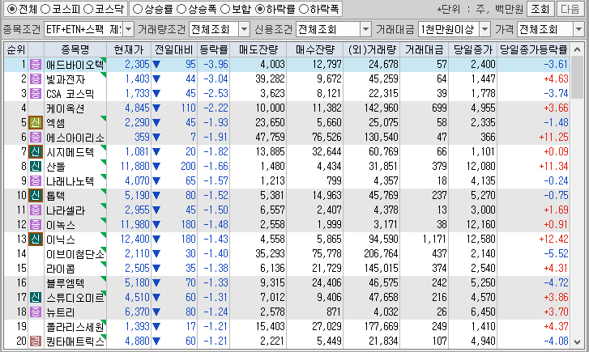
Task: Click the 증 badge next to CSA 코스믹
Action: 36,93
